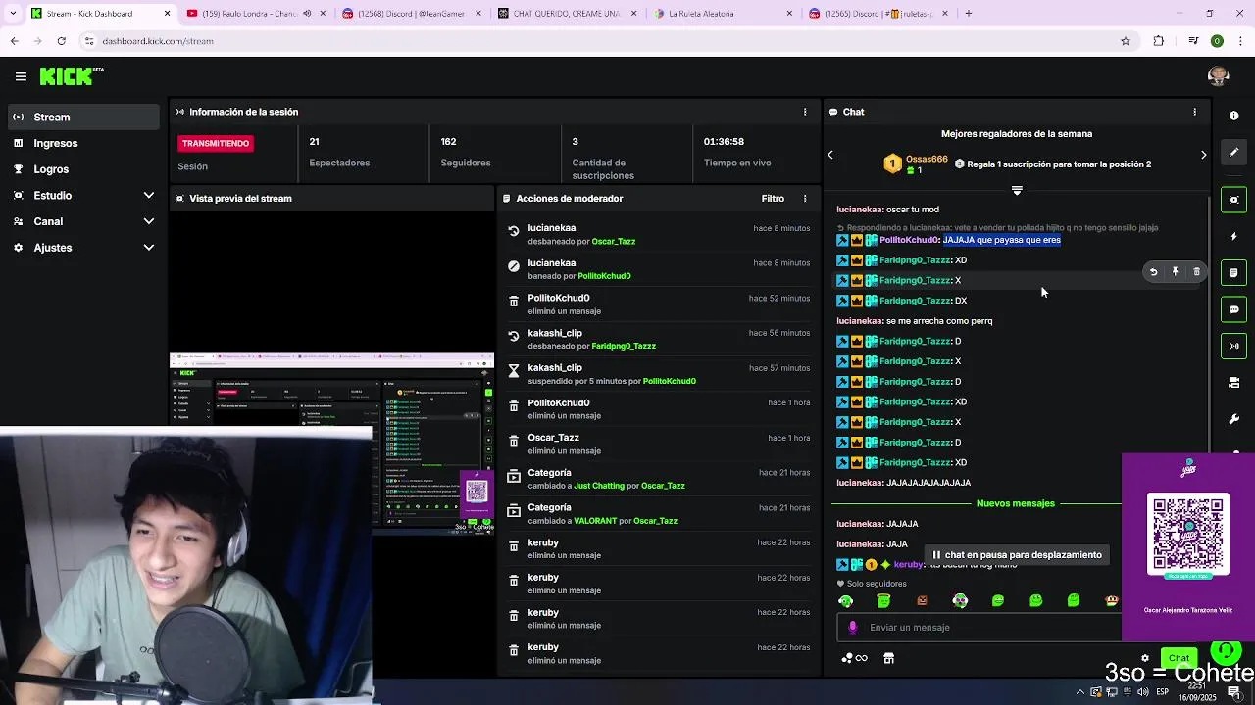Screen dimensions: 1255x705
Task: Switch to La Ruleta Aleatoria tab
Action: click(x=721, y=14)
